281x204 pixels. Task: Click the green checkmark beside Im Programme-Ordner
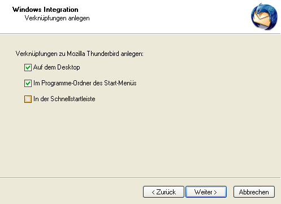(x=28, y=83)
